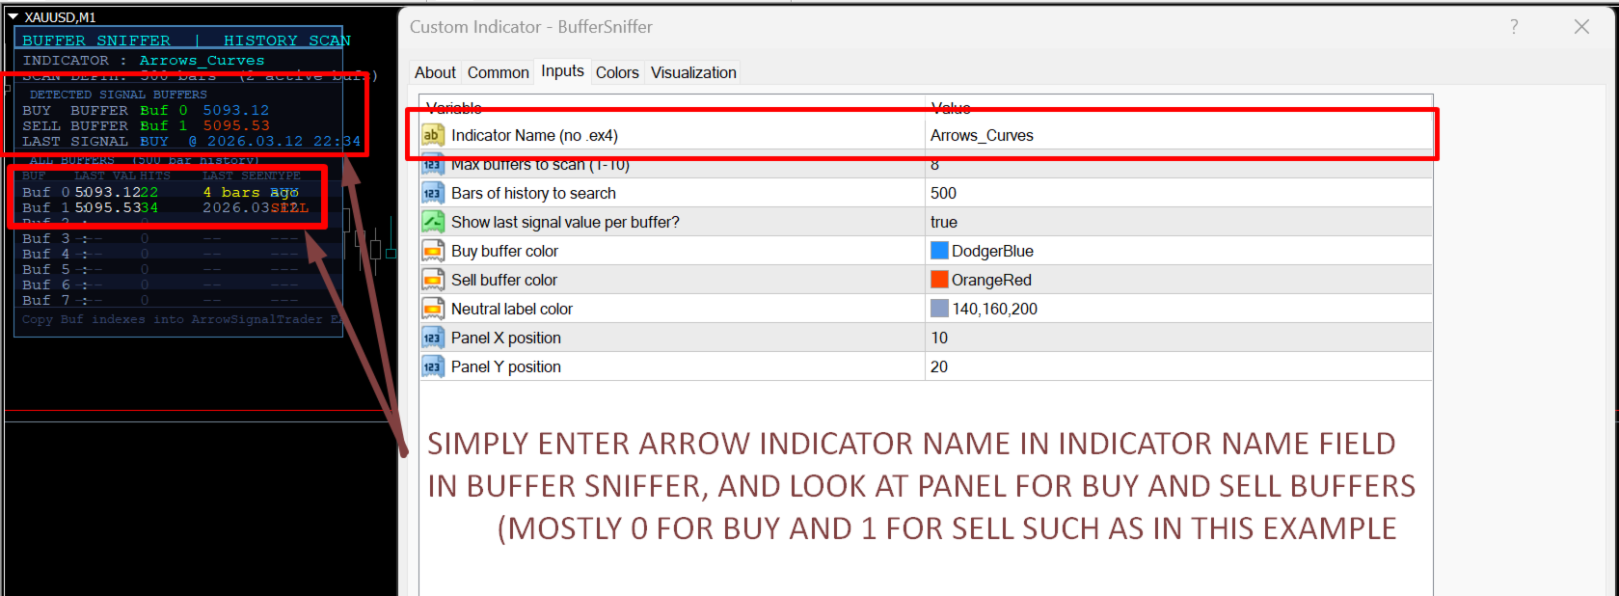Click the integer icon beside Panel Y position
Image resolution: width=1619 pixels, height=596 pixels.
(x=432, y=366)
